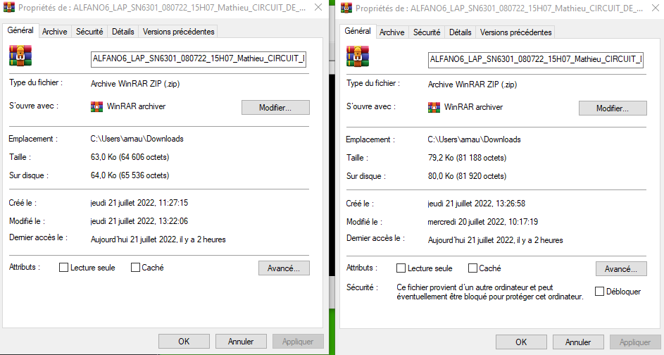Enable Caché checkbox in right window
Image resolution: width=664 pixels, height=355 pixels.
pyautogui.click(x=472, y=268)
